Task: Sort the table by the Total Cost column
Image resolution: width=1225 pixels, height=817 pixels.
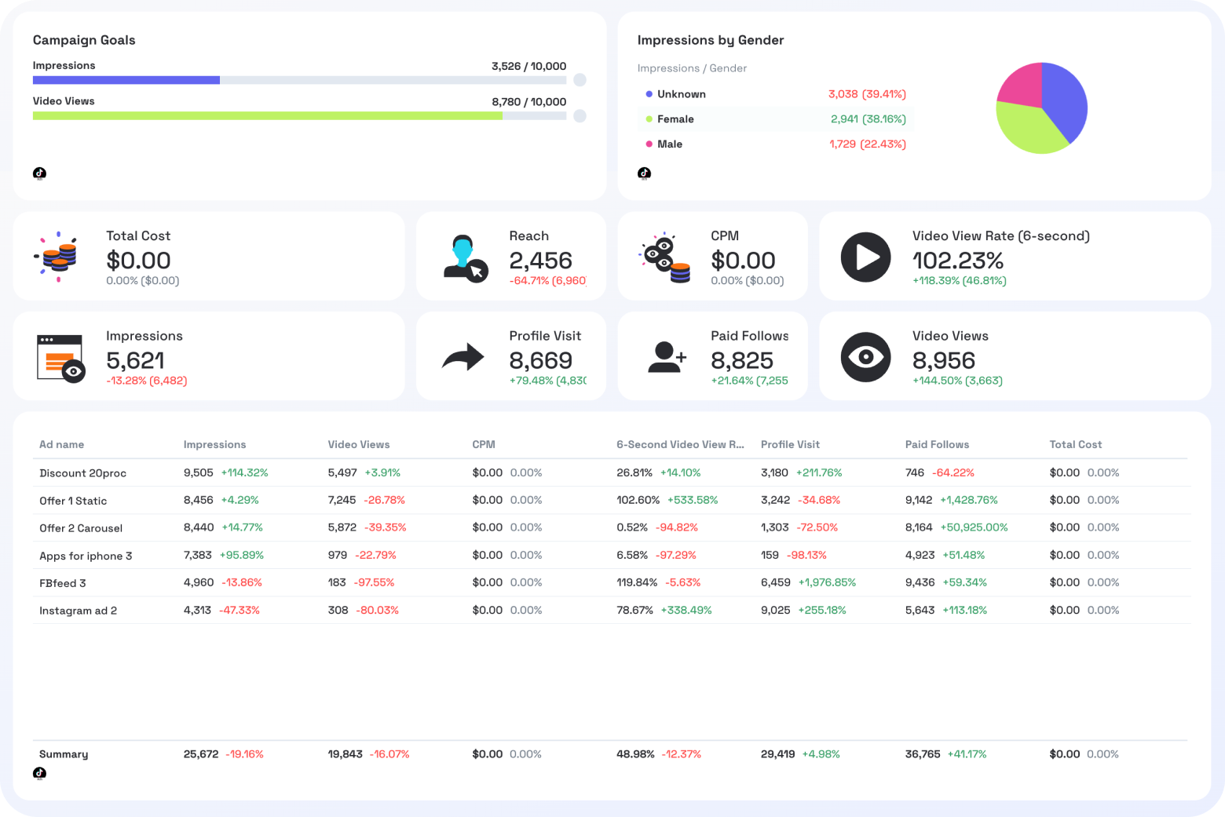Action: [x=1076, y=444]
